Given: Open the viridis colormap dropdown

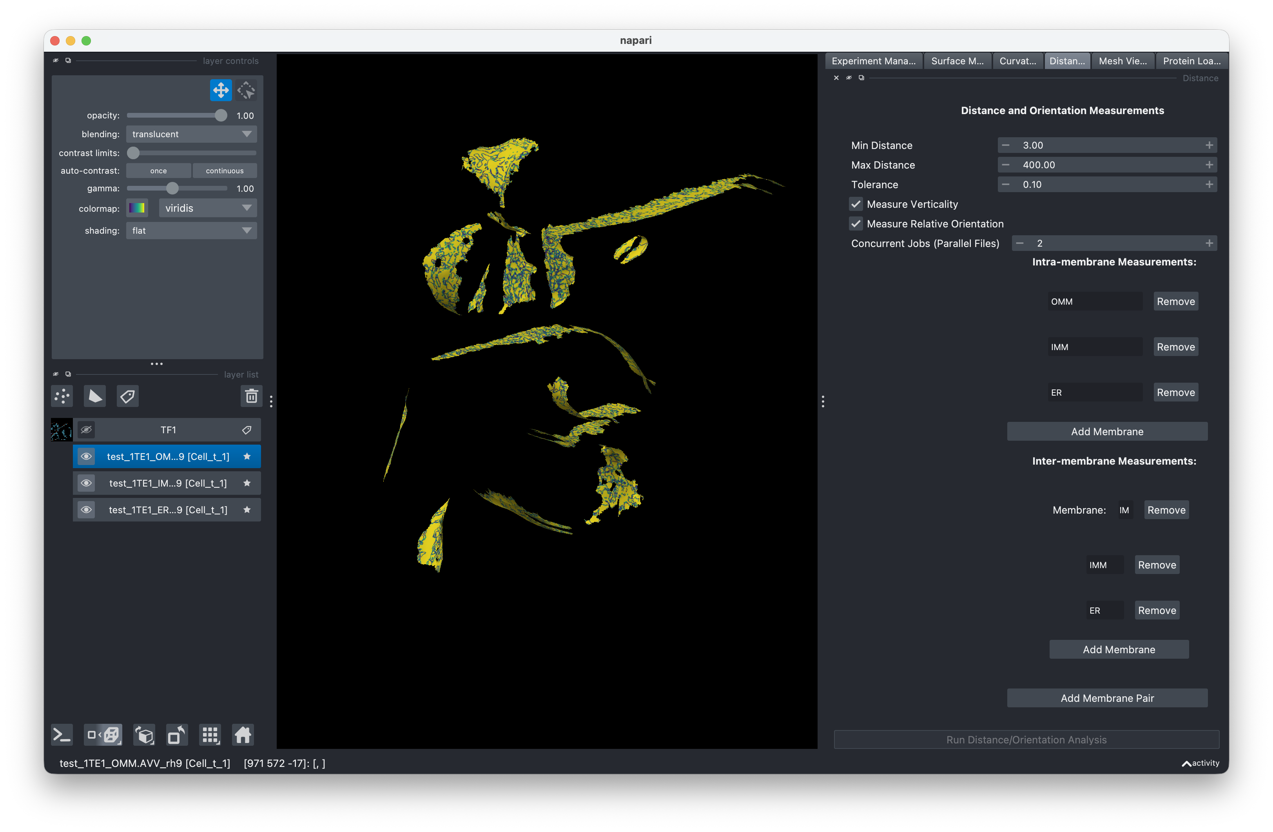Looking at the screenshot, I should coord(208,208).
